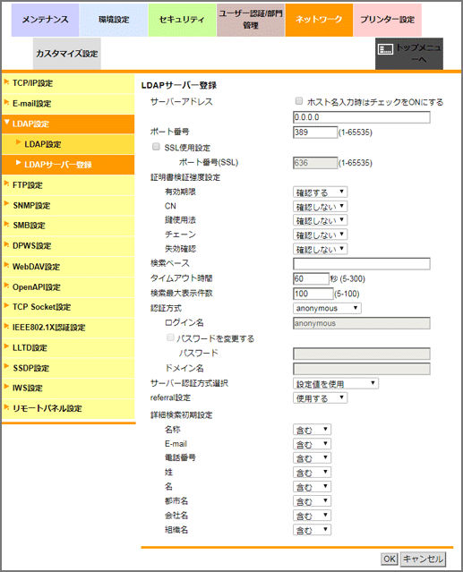Open FTP設定 in the sidebar
Screen dimensions: 463x572
point(68,185)
